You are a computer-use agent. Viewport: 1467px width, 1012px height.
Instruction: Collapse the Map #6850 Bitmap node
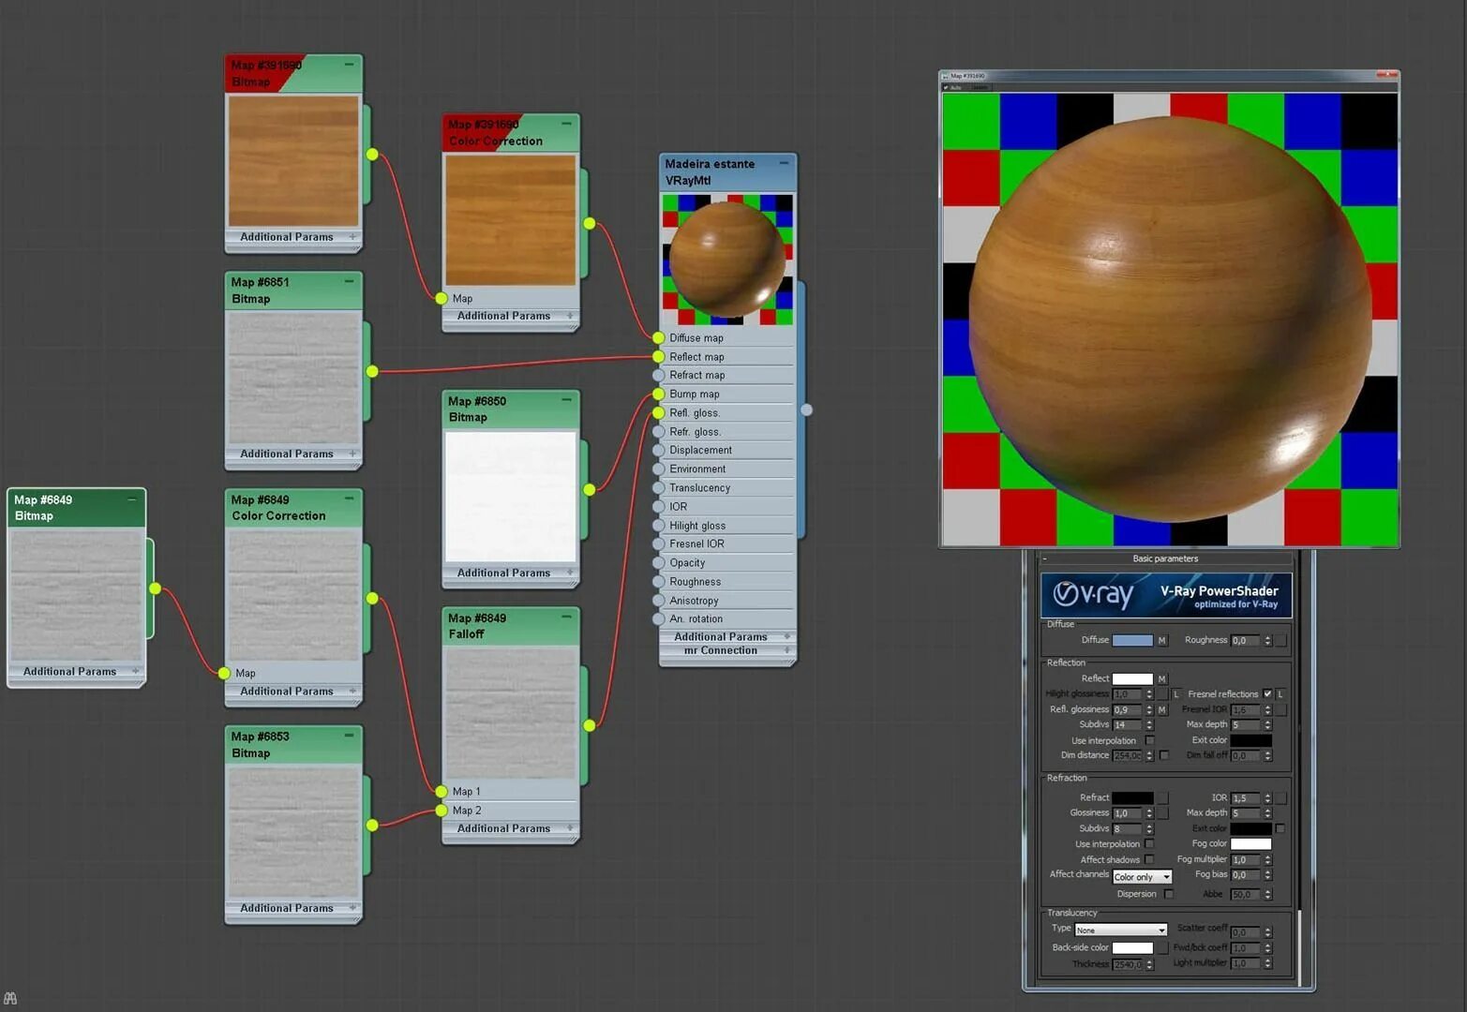coord(566,400)
